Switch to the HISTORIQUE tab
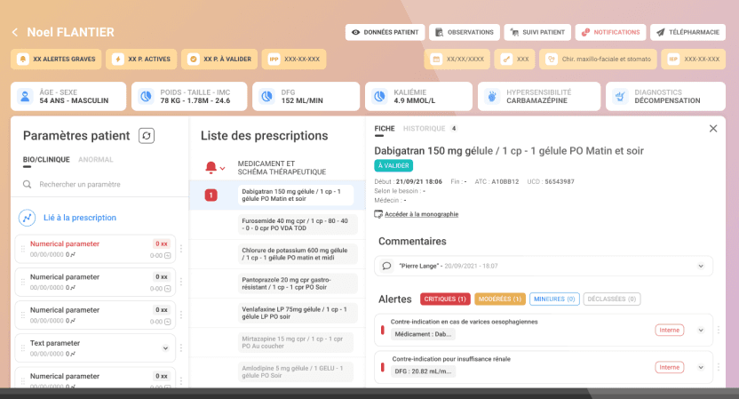 [x=425, y=128]
